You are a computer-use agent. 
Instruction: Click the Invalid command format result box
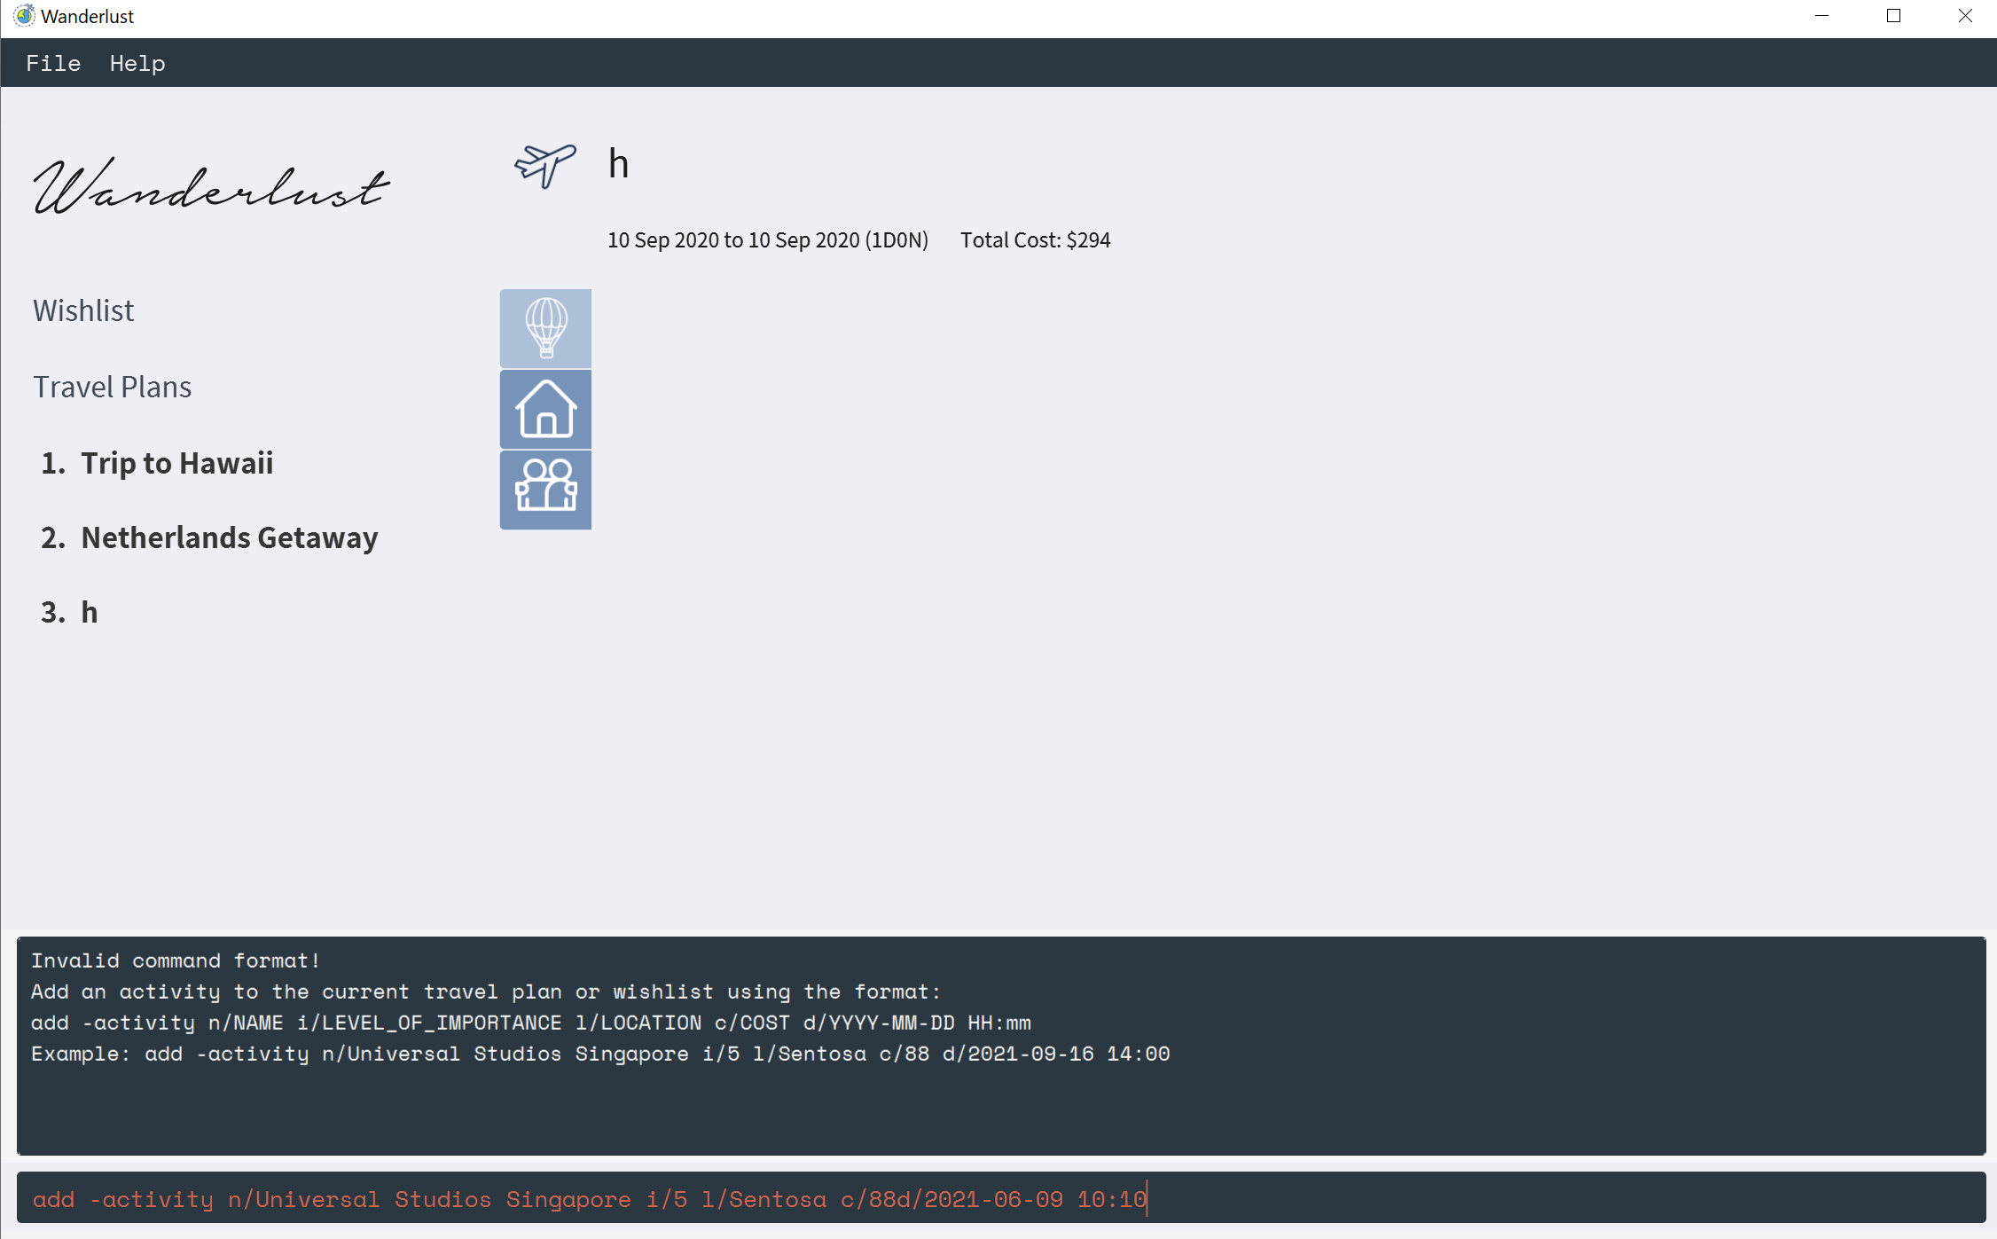point(1000,1045)
